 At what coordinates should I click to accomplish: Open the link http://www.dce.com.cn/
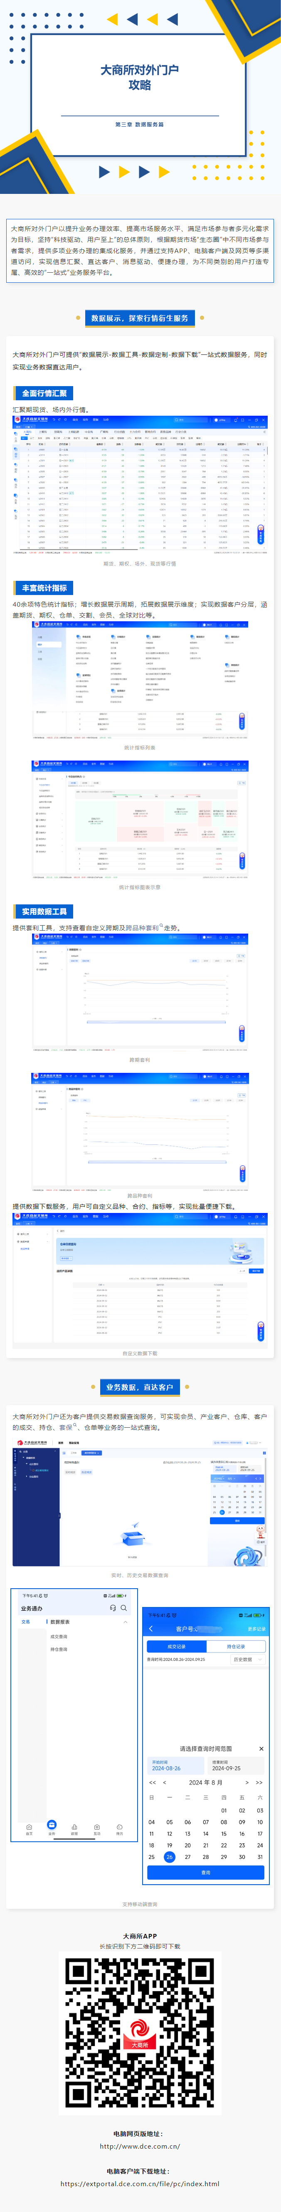coord(140,2146)
